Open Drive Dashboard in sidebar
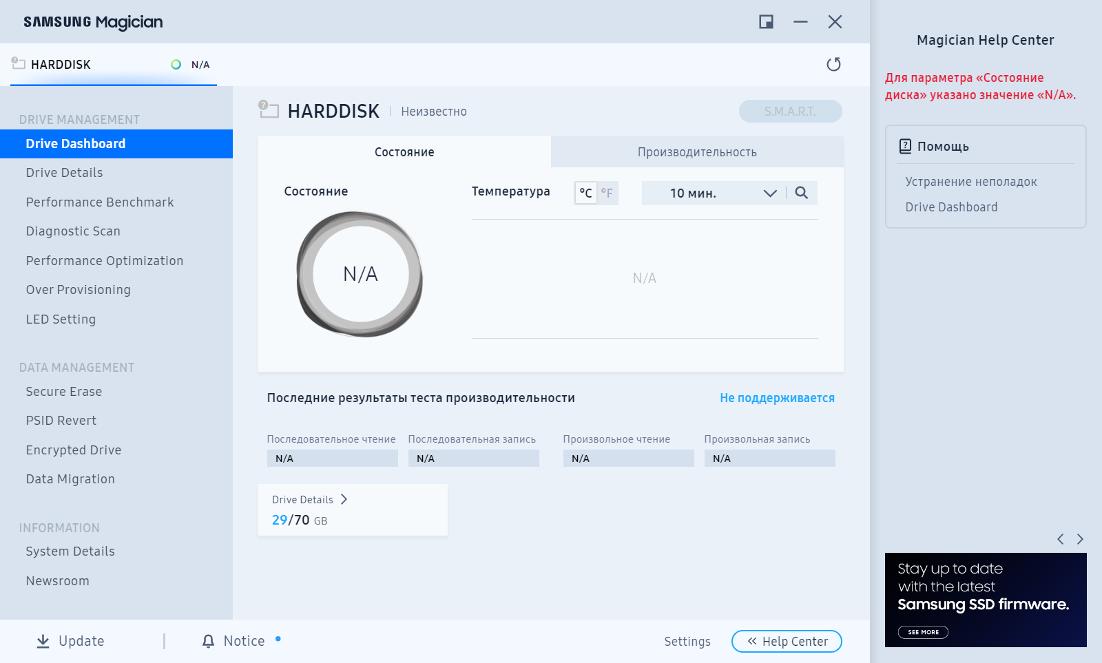 click(x=116, y=144)
